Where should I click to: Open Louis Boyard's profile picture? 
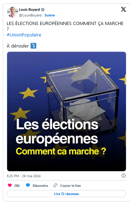(x=12, y=12)
